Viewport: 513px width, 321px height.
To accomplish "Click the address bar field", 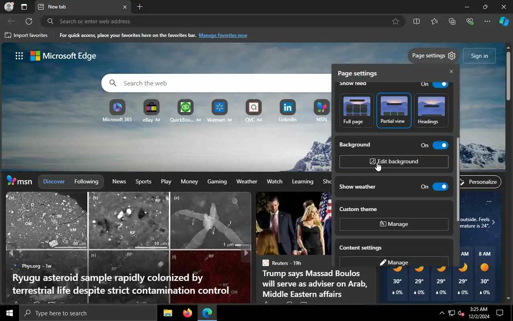I will pyautogui.click(x=222, y=21).
